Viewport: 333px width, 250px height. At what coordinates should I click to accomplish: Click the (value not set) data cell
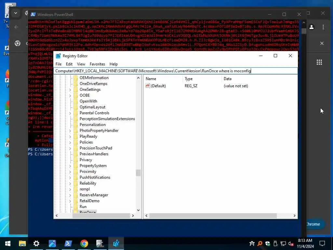(236, 86)
